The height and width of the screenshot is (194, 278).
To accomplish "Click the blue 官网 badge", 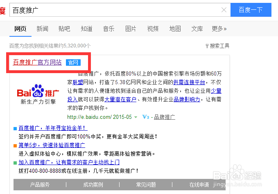I will pyautogui.click(x=73, y=62).
